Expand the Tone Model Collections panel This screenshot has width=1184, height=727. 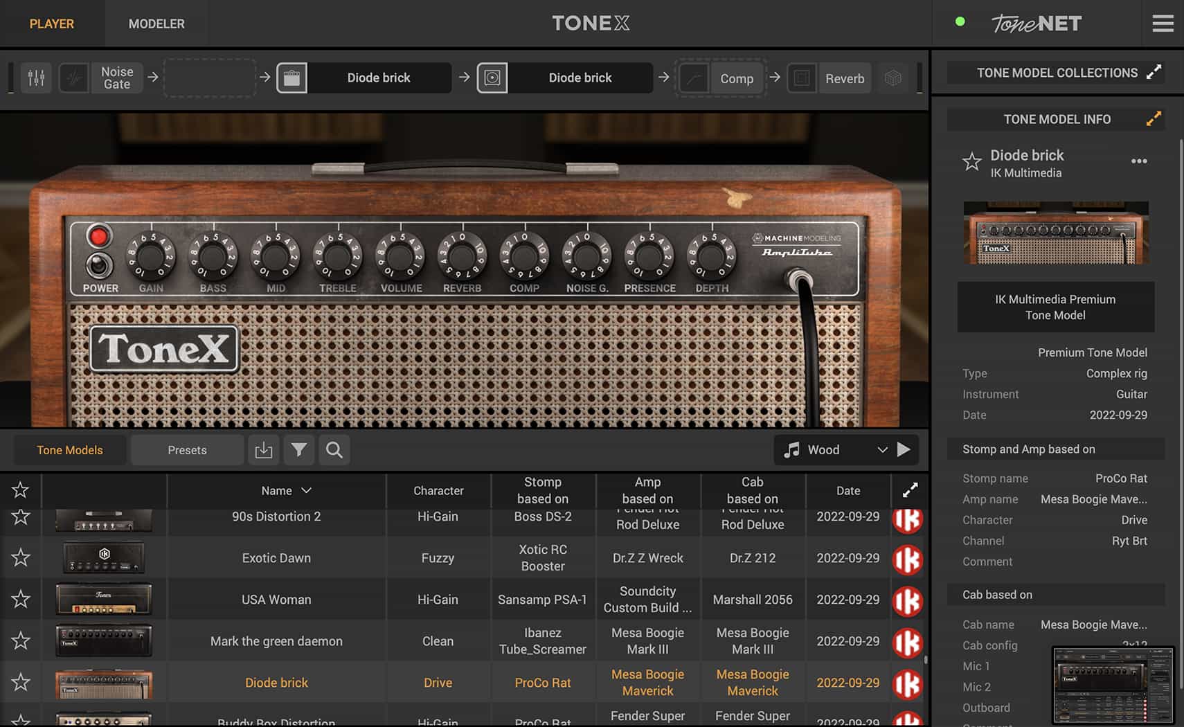click(x=1154, y=72)
